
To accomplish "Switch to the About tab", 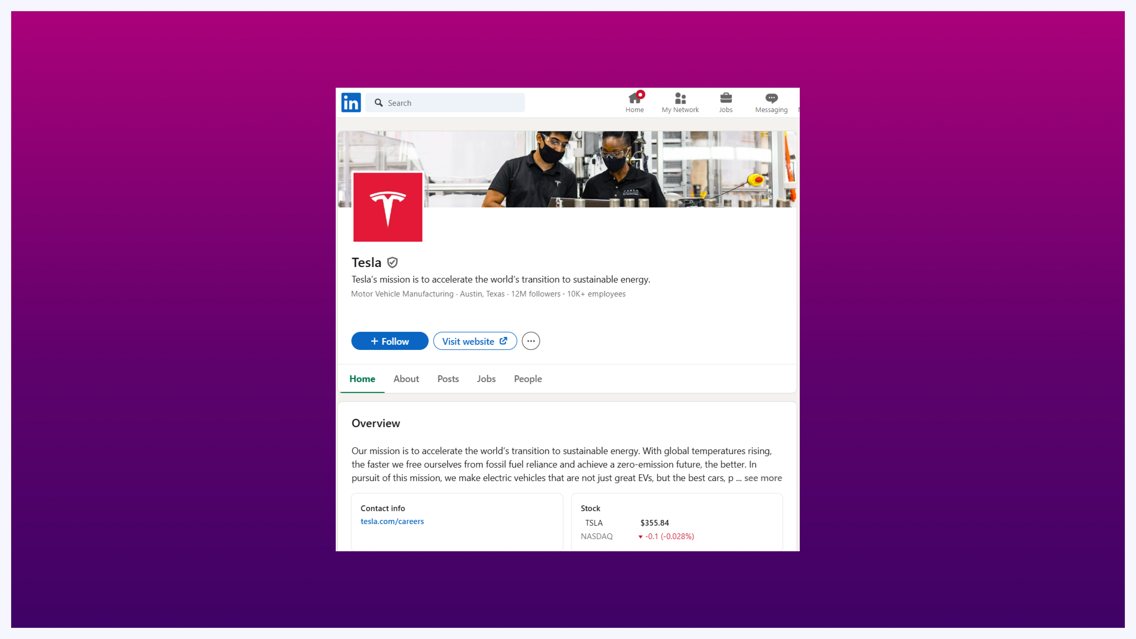I will coord(406,379).
